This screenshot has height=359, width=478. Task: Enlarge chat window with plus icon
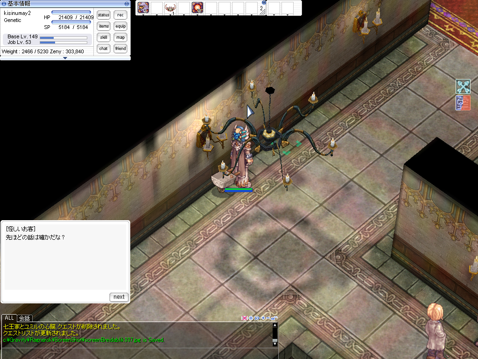[x=263, y=318]
